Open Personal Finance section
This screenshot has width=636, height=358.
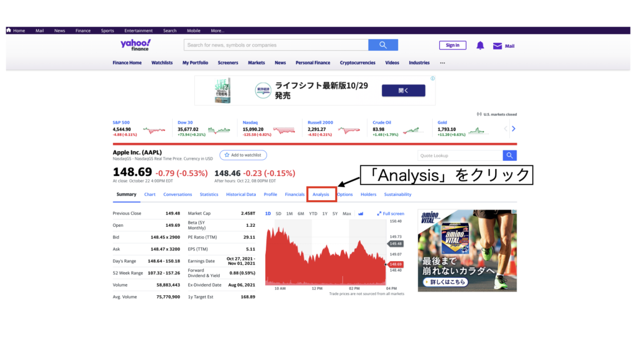(x=313, y=63)
